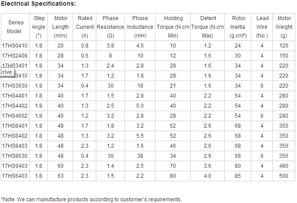This screenshot has height=203, width=297.
Task: Select the 17HS8630 model entry
Action: point(15,156)
